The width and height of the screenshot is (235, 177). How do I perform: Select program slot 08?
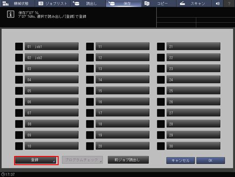(x=51, y=124)
